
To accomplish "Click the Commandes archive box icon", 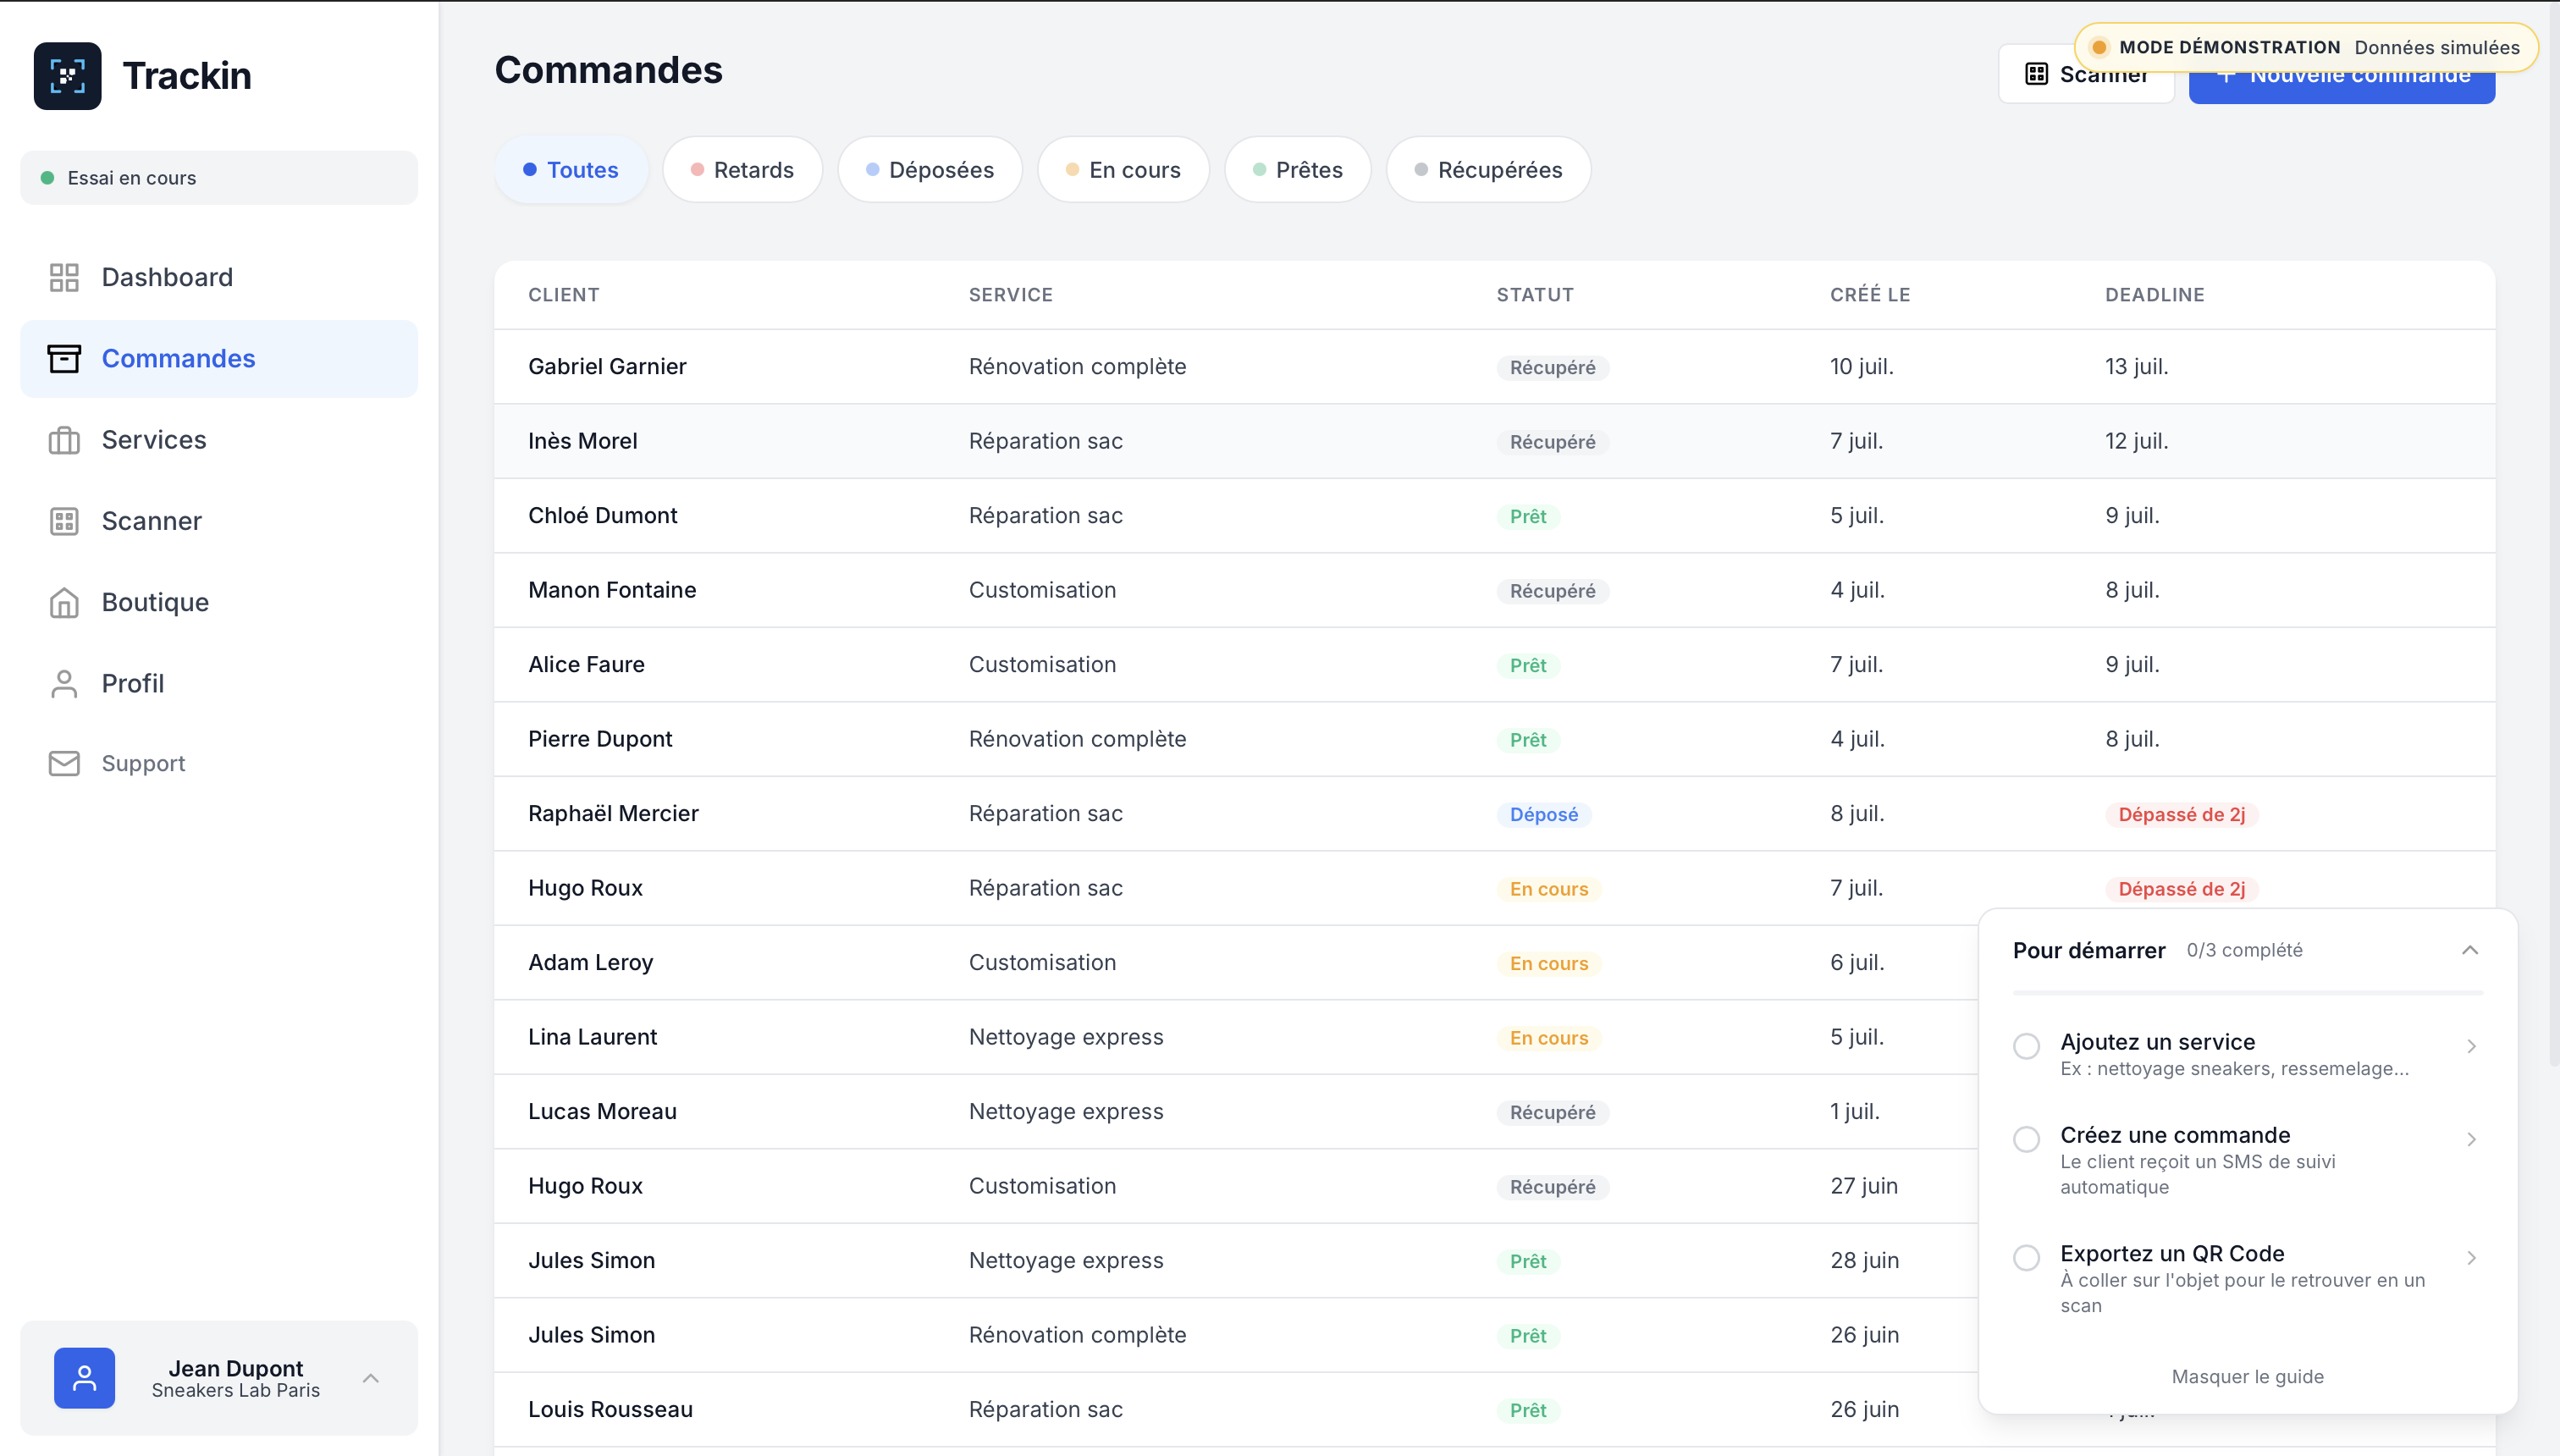I will 64,358.
